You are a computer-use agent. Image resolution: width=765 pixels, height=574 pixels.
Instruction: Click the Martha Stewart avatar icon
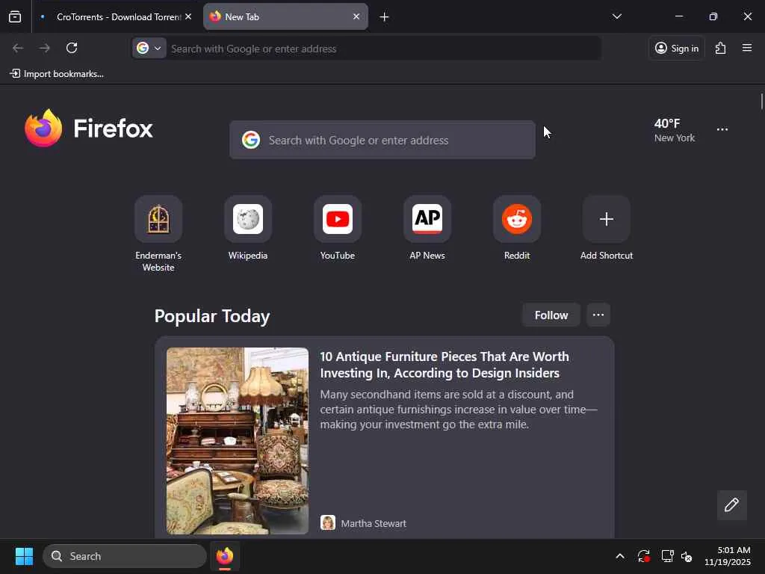[328, 522]
